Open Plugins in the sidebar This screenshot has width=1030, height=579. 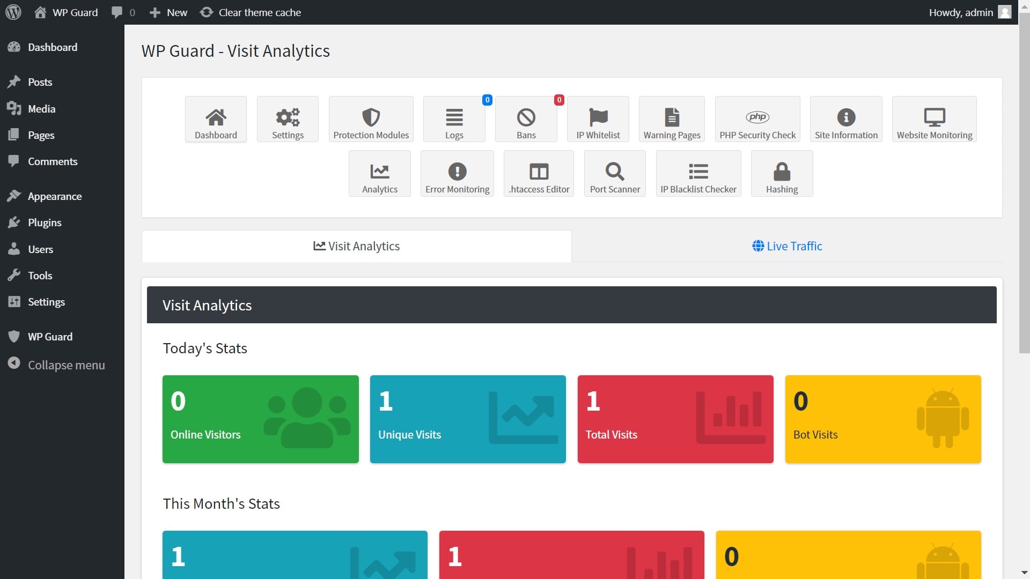[x=45, y=222]
